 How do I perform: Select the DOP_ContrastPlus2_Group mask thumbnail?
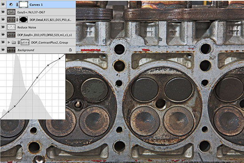pos(25,42)
